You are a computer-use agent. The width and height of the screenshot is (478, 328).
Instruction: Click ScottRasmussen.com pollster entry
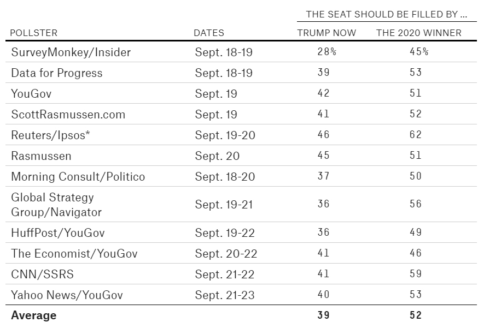click(68, 114)
